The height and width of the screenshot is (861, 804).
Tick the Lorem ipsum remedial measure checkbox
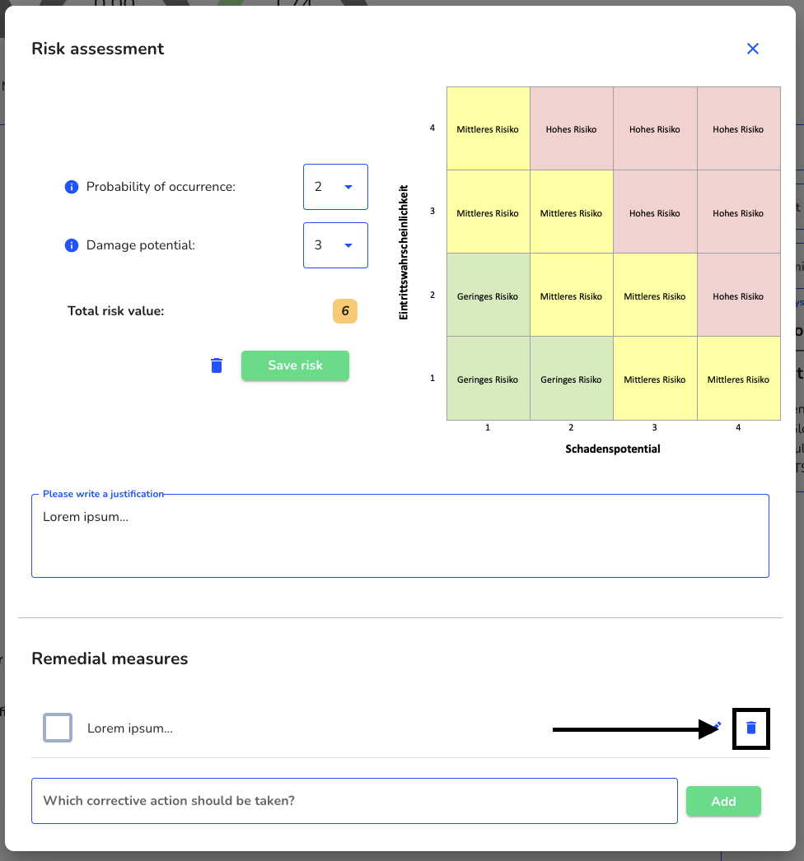[58, 728]
